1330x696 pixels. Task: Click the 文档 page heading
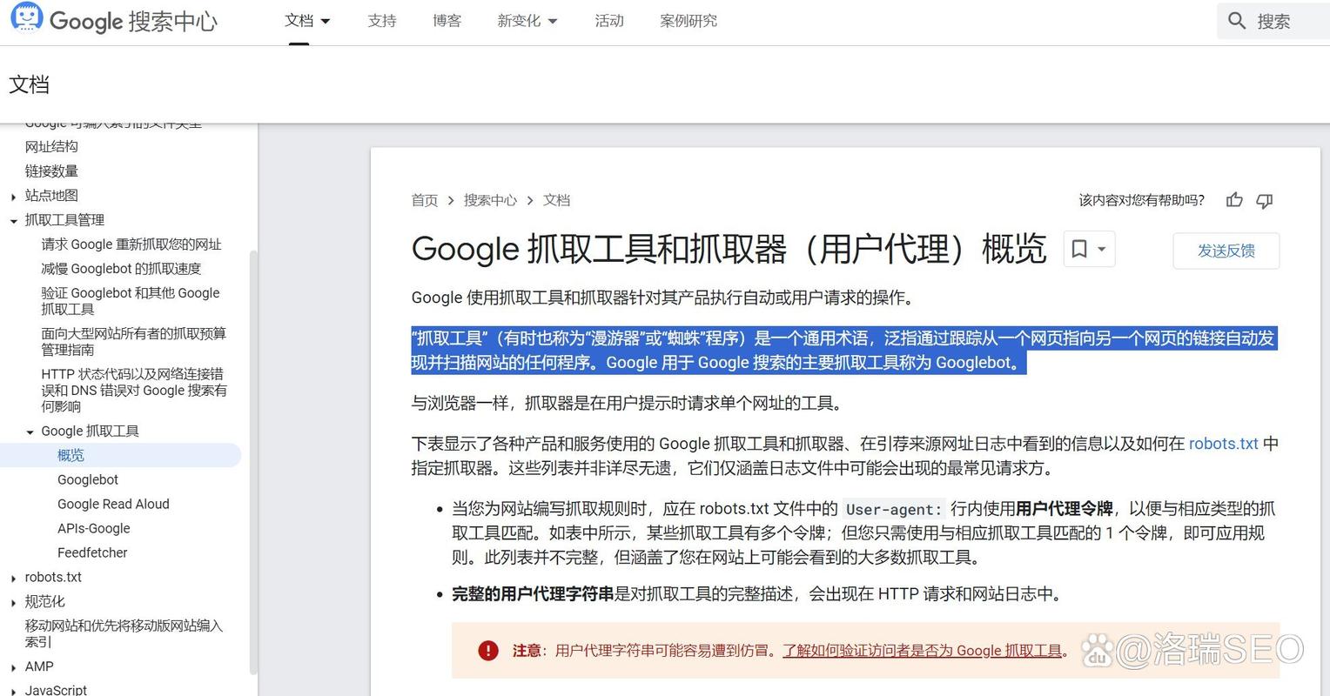29,84
